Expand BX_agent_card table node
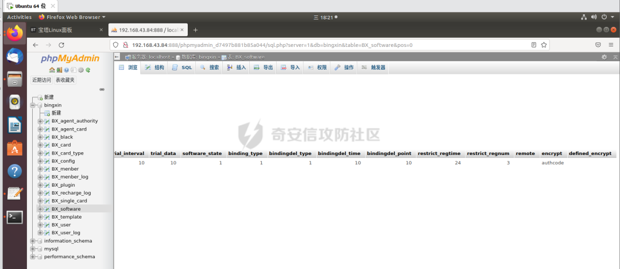The height and width of the screenshot is (269, 620). click(40, 129)
